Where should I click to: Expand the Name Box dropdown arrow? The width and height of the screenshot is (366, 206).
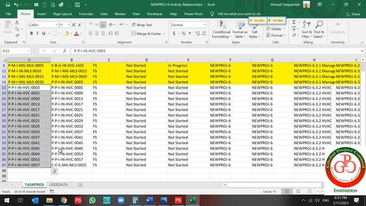(x=27, y=51)
